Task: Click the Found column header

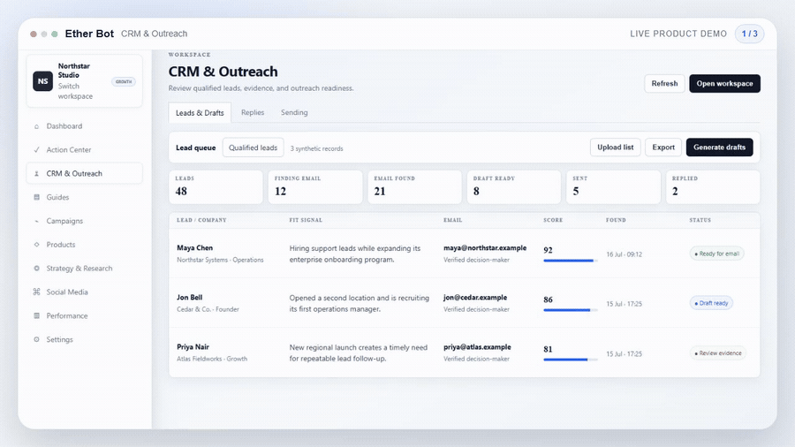Action: [x=616, y=221]
